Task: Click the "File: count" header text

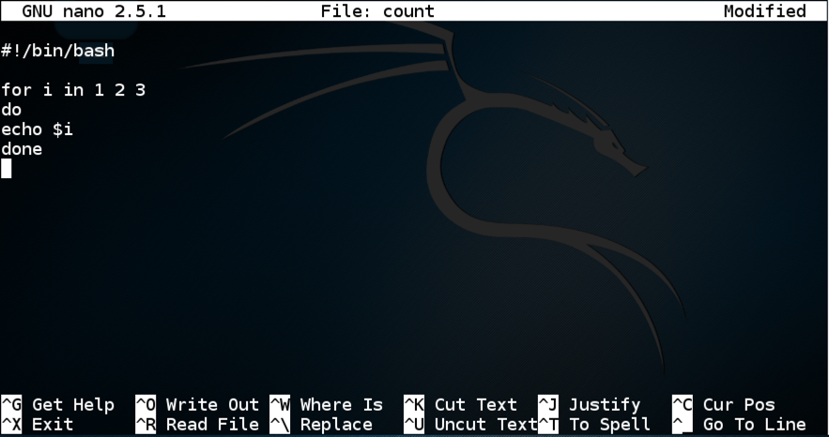Action: (377, 11)
